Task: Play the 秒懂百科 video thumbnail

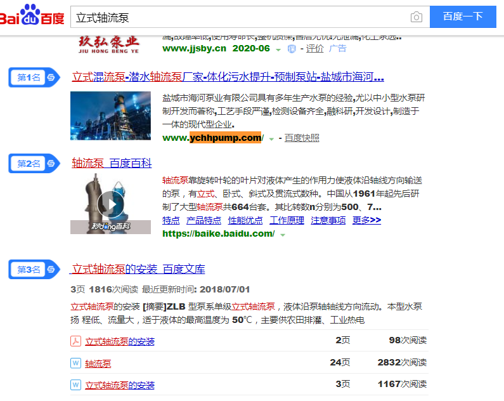Action: [110, 204]
